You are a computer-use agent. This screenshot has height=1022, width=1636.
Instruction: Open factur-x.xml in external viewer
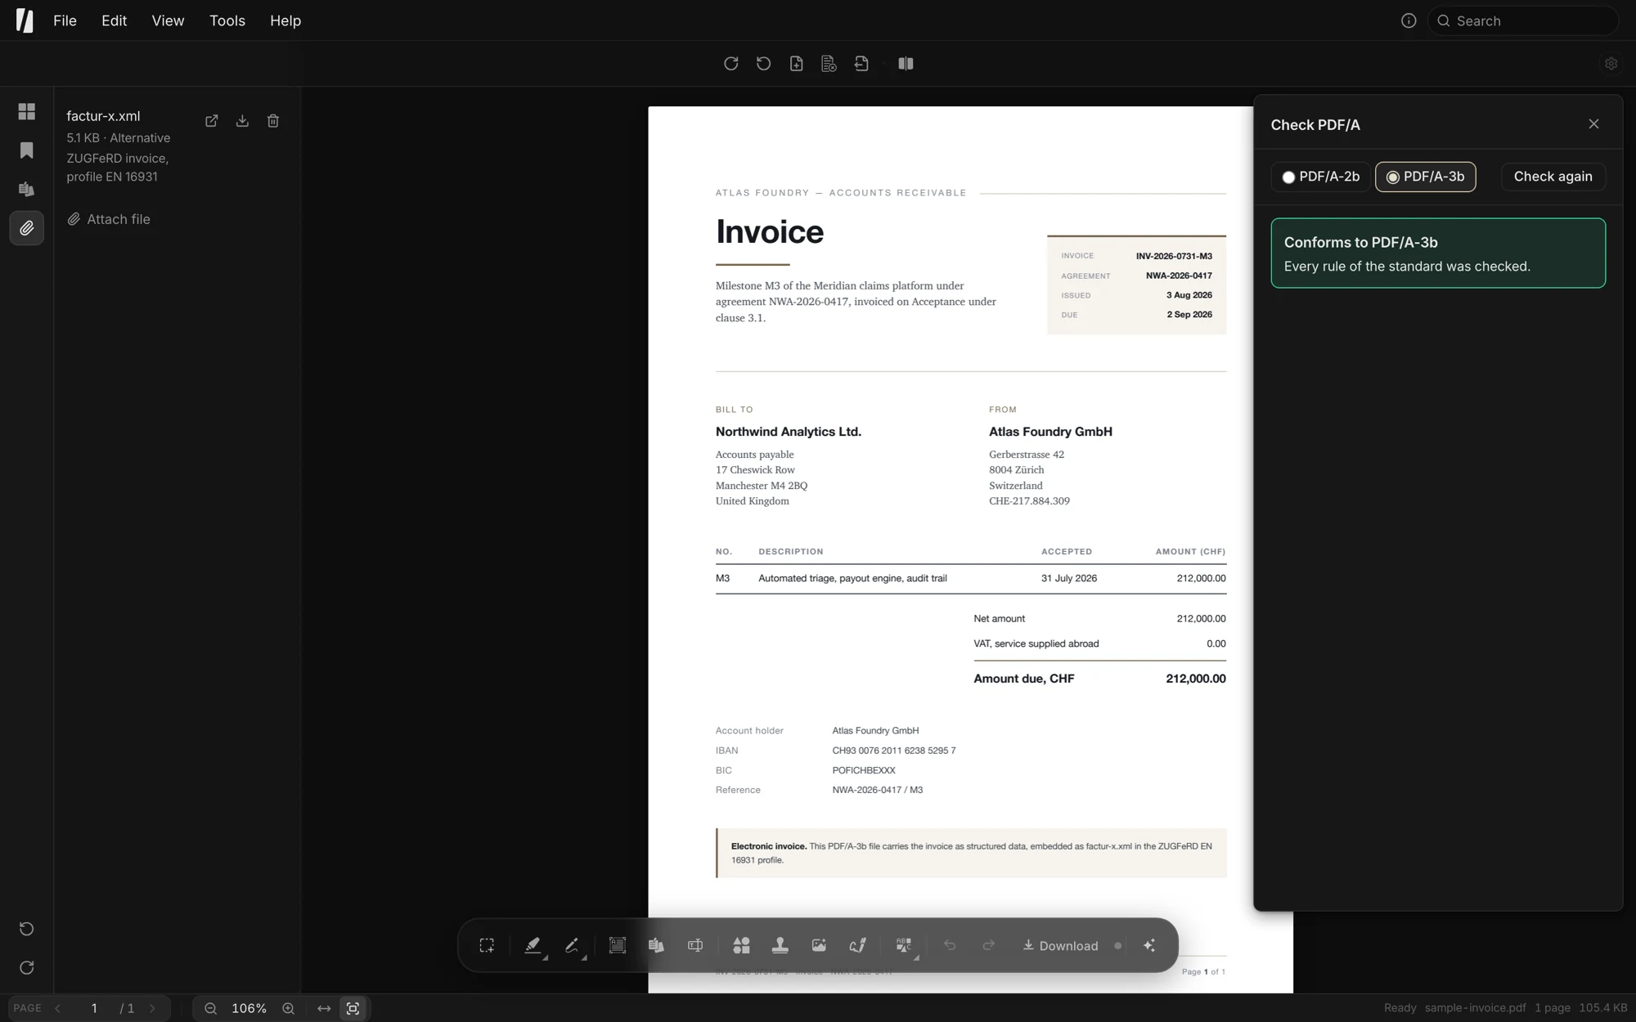coord(212,121)
